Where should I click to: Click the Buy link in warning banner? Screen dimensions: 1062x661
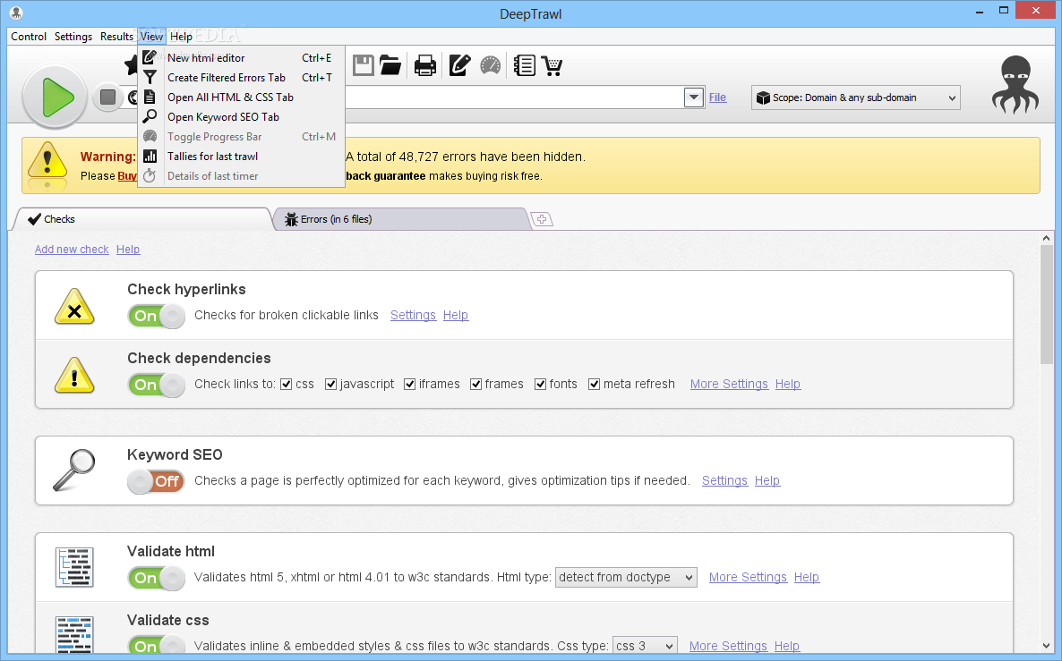point(127,176)
